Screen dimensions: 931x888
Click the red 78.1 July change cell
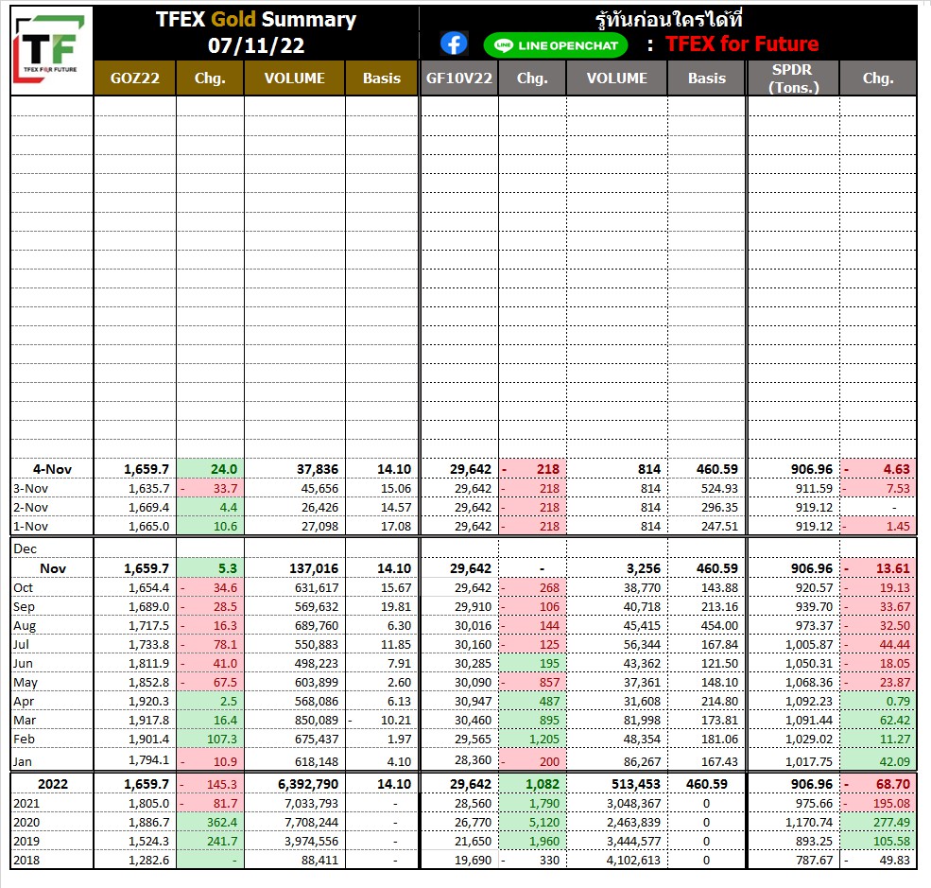coord(210,645)
